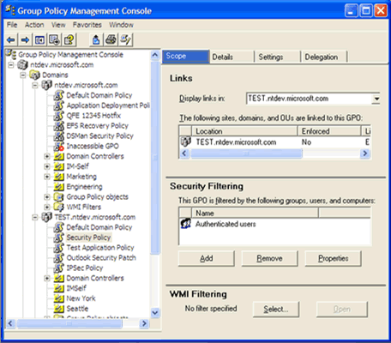Open the Action menu

[34, 25]
